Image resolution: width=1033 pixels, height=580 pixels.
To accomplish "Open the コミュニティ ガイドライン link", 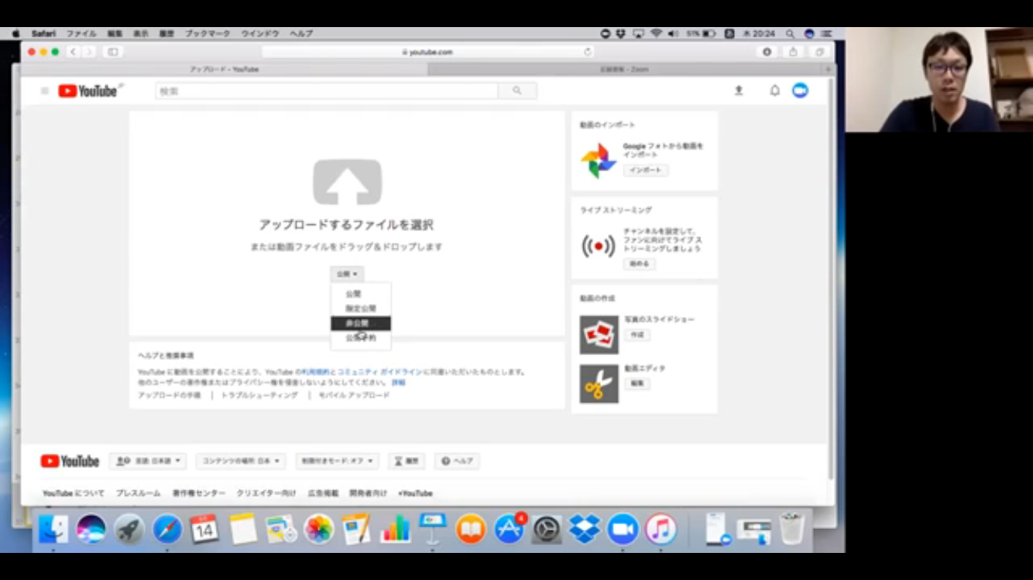I will click(379, 372).
